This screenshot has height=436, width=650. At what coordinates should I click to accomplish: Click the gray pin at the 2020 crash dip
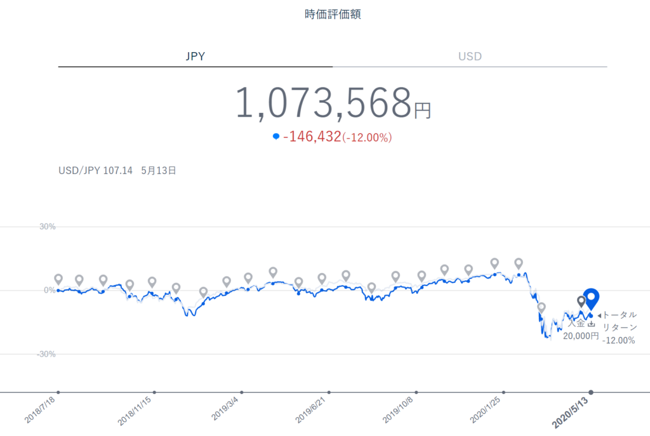coord(541,308)
